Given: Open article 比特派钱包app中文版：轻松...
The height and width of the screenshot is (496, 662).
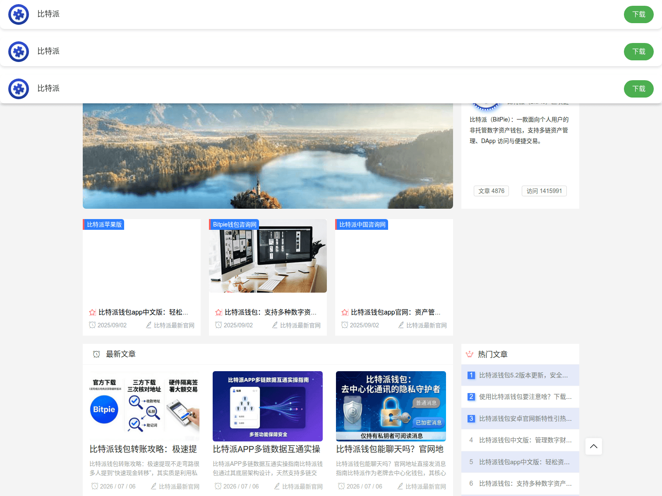Looking at the screenshot, I should click(143, 312).
